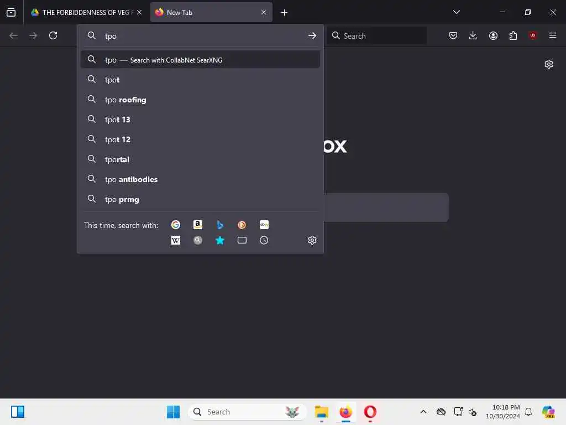Open a new tab with plus button
Viewport: 566px width, 425px height.
[285, 13]
